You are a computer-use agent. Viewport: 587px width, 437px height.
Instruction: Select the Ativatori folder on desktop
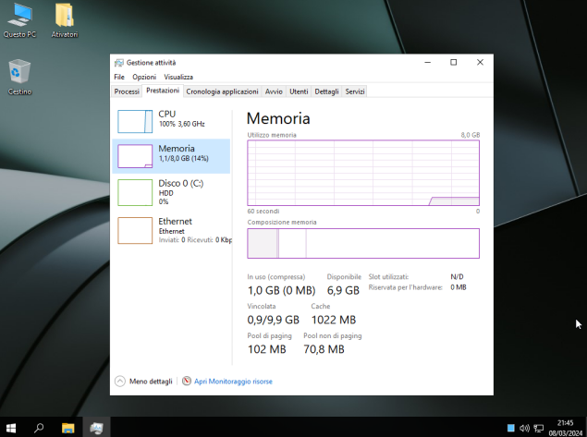tap(65, 20)
